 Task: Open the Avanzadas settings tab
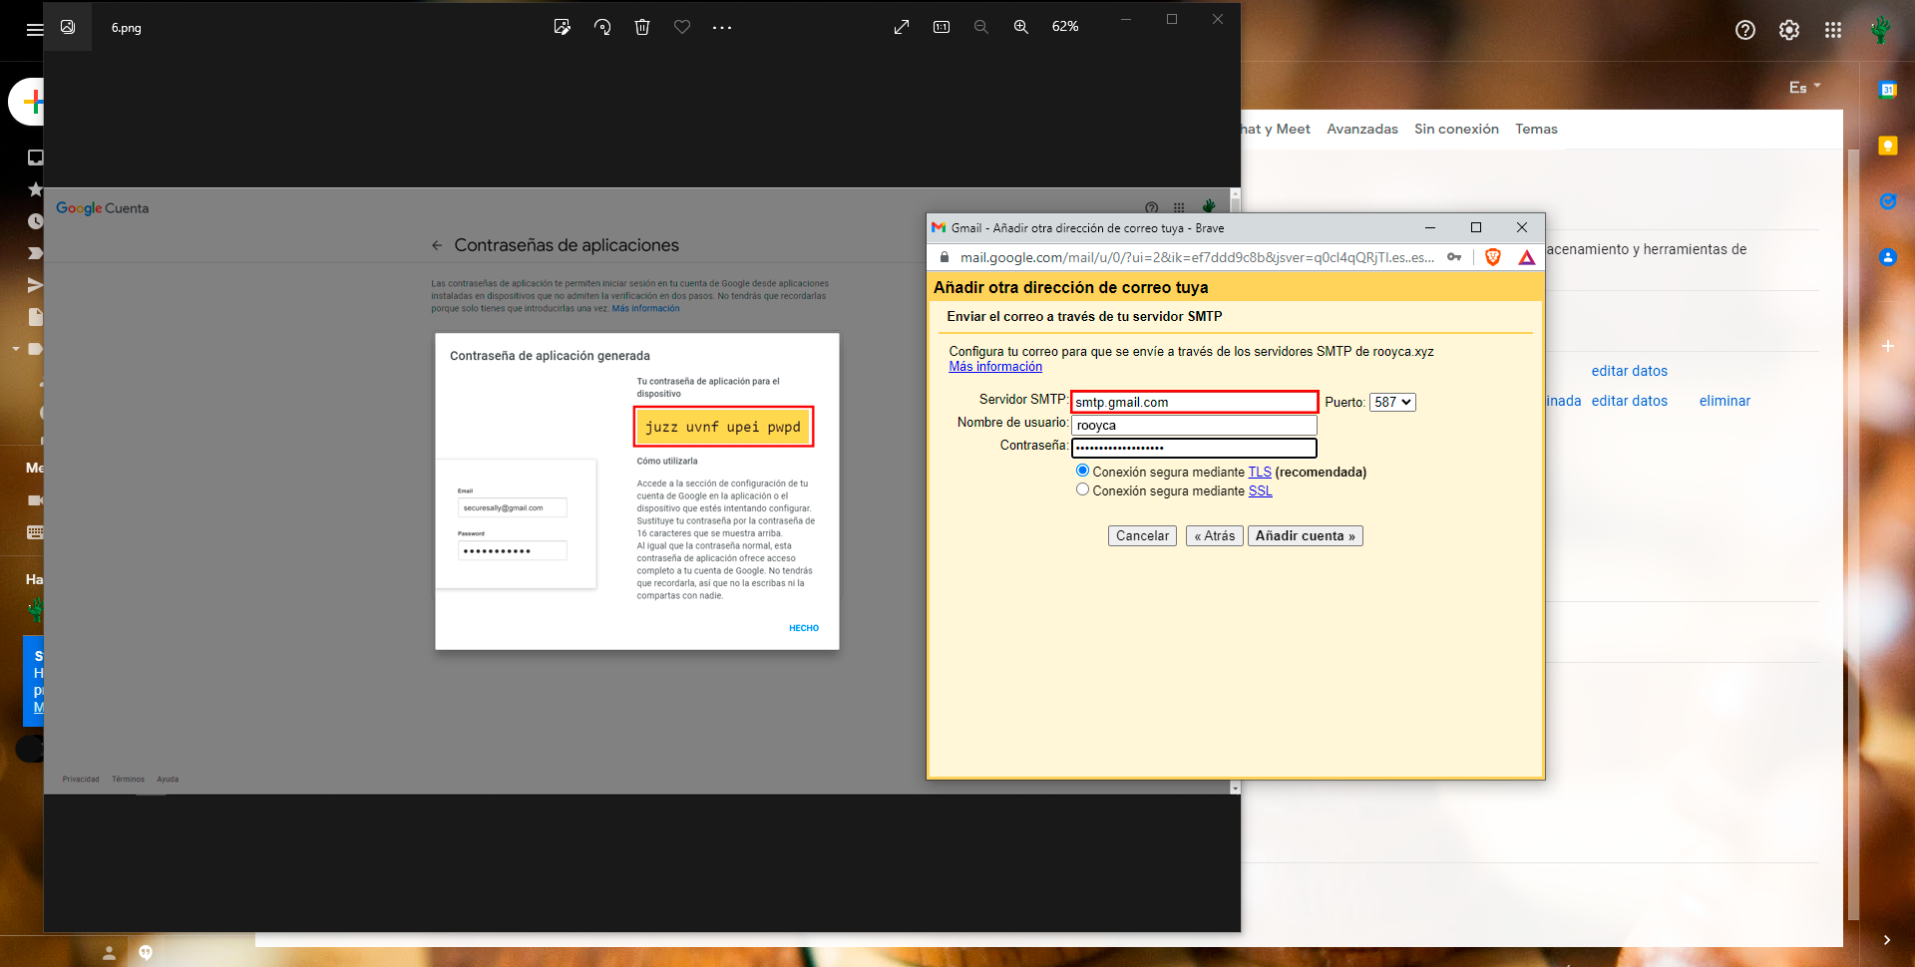pos(1362,129)
